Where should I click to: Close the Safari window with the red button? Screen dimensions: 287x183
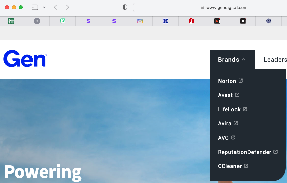click(x=7, y=7)
